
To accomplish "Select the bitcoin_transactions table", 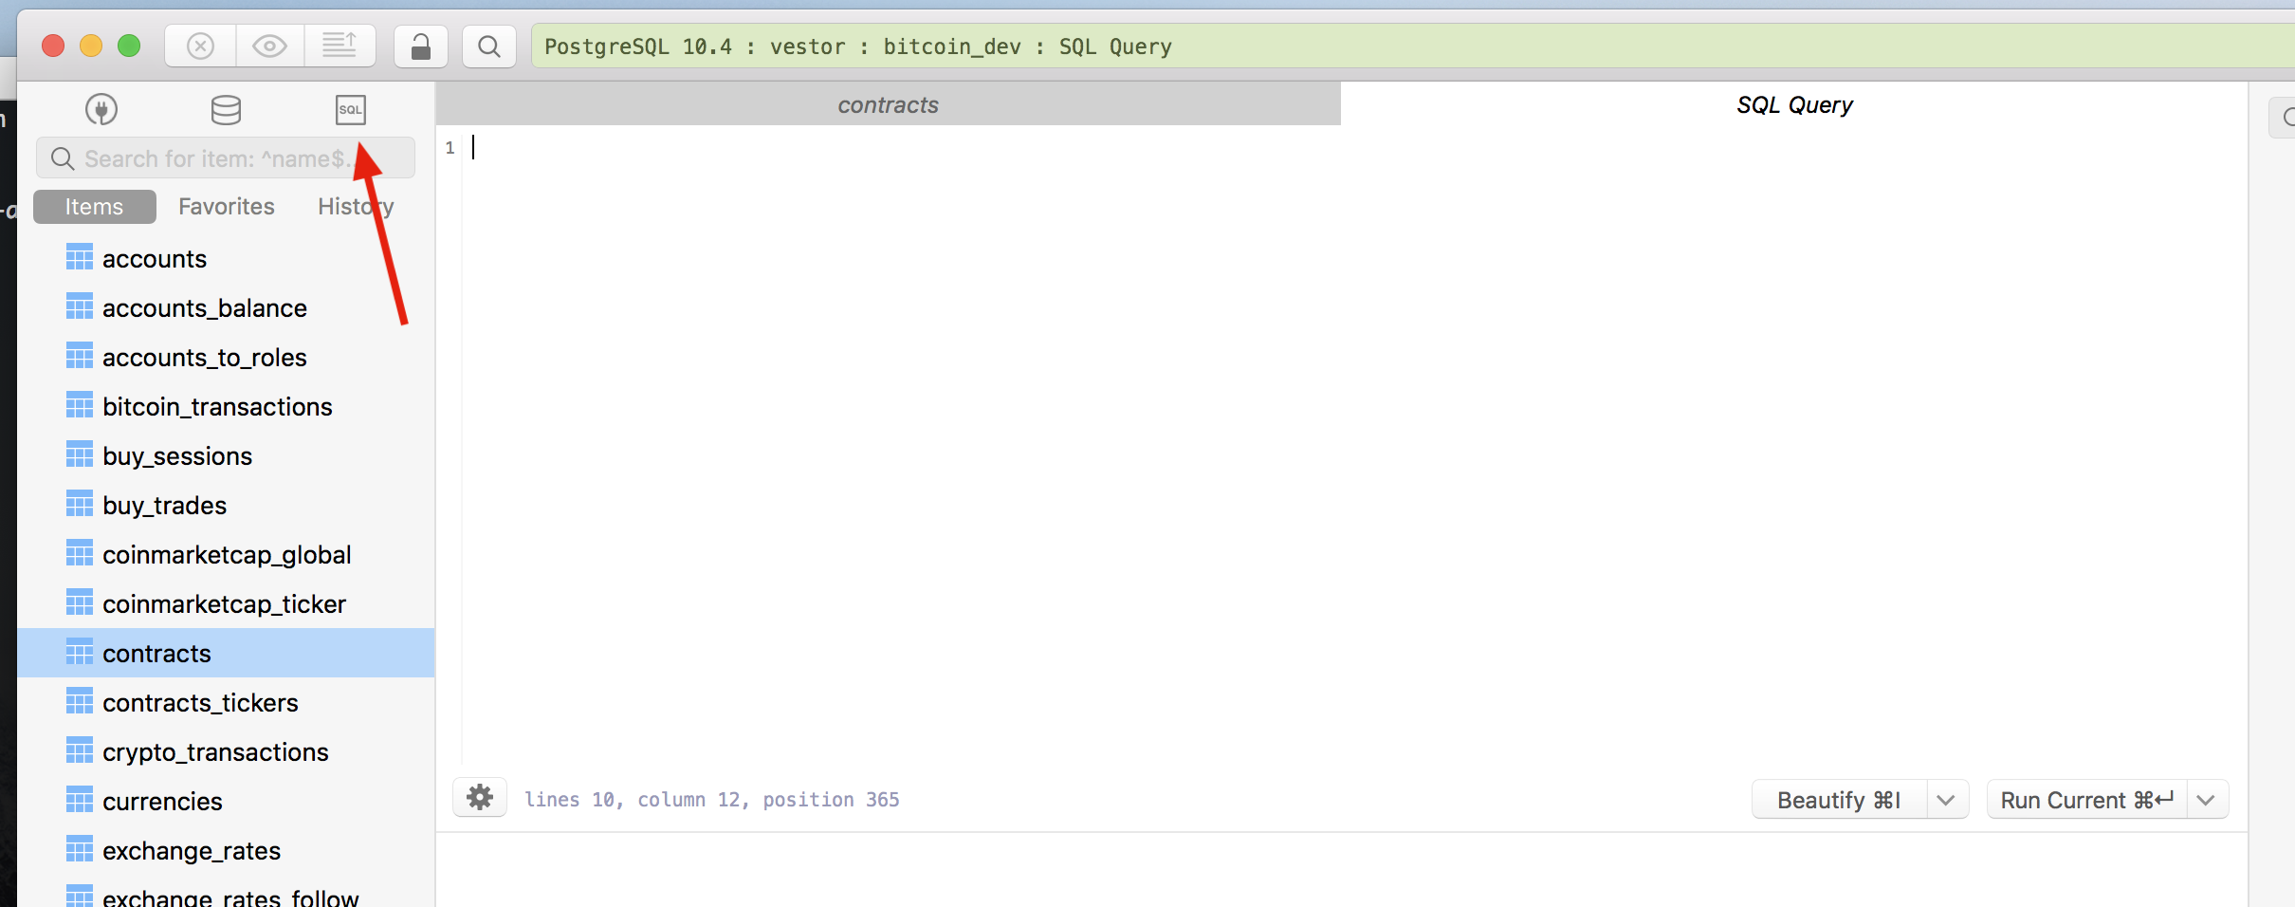I will 216,406.
